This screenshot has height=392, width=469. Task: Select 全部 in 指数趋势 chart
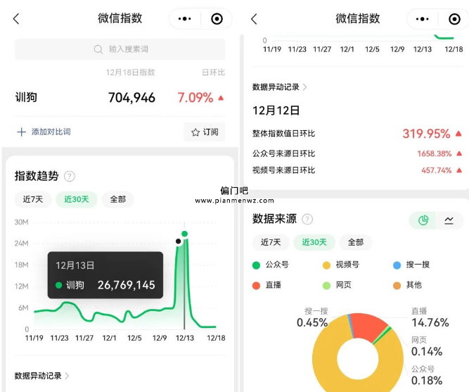tap(118, 199)
